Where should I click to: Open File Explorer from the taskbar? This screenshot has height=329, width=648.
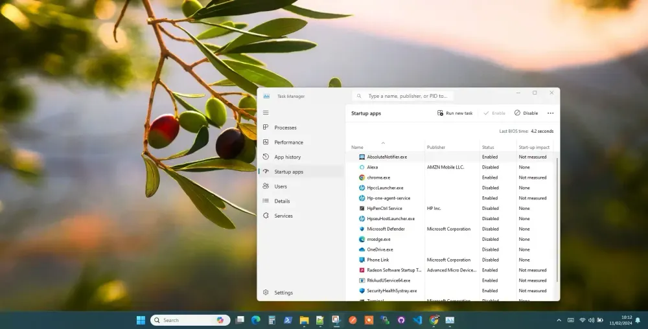[304, 321]
